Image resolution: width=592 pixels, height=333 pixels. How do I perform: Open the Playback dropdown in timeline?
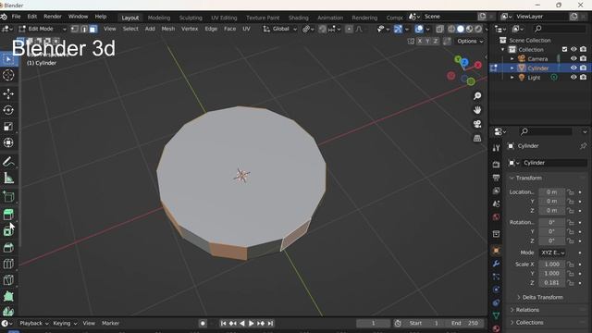tap(34, 323)
